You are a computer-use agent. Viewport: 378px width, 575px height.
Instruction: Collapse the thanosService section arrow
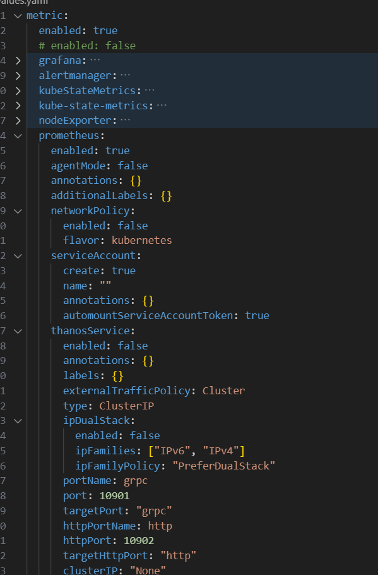click(18, 331)
